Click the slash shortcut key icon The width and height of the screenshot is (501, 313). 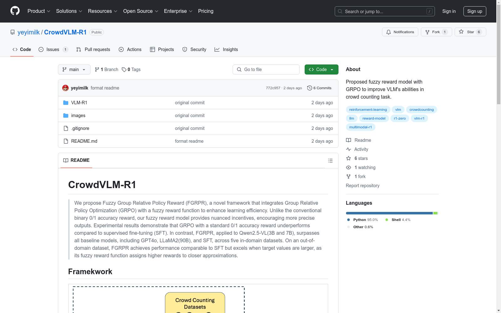[x=429, y=11]
